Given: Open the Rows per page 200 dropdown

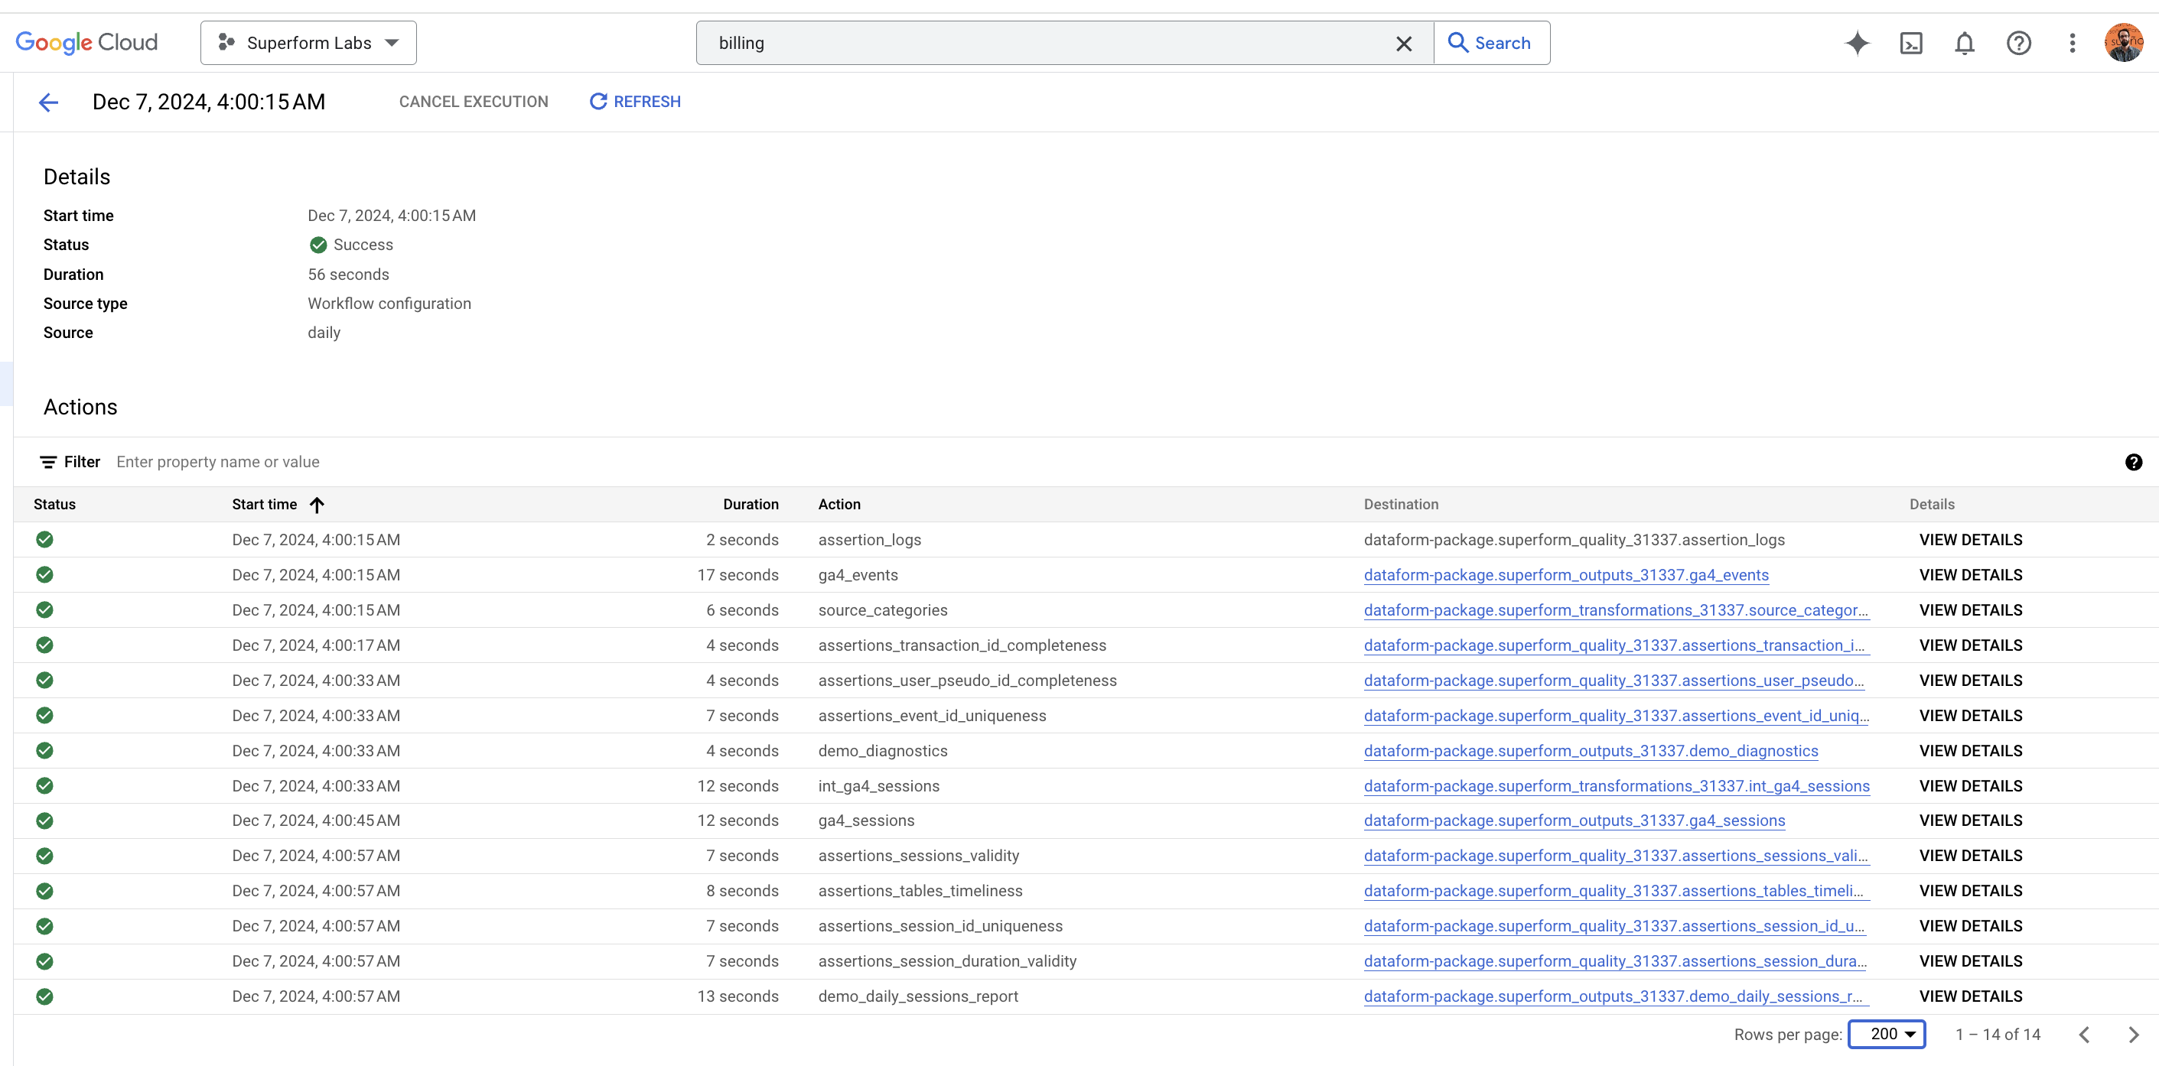Looking at the screenshot, I should pyautogui.click(x=1887, y=1034).
